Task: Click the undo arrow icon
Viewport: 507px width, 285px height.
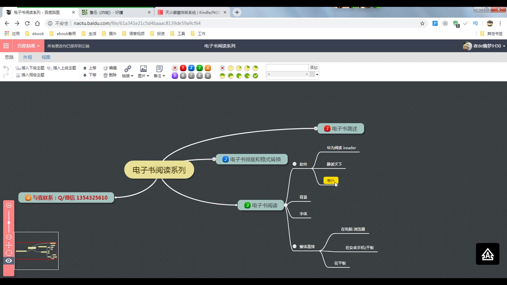Action: pyautogui.click(x=6, y=68)
